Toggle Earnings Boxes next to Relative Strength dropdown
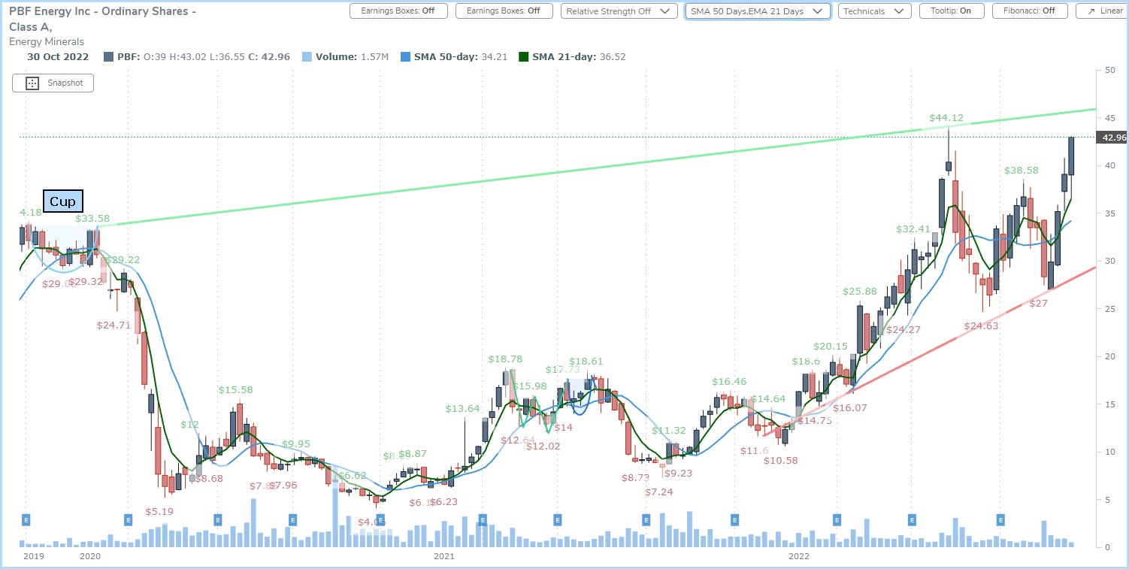This screenshot has width=1129, height=569. (x=503, y=11)
